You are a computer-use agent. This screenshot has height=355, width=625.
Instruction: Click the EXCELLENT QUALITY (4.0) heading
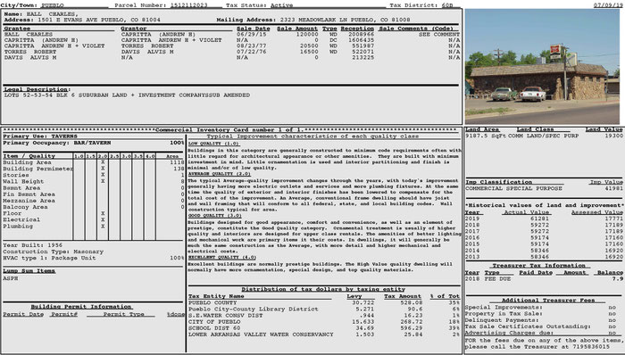point(222,258)
